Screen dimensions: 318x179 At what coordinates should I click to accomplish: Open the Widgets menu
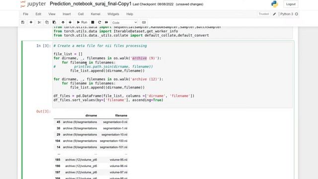tap(113, 14)
